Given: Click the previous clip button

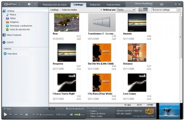Looking at the screenshot, I should (x=16, y=114).
